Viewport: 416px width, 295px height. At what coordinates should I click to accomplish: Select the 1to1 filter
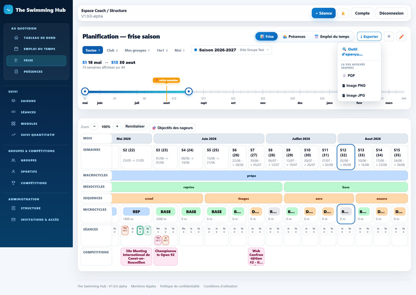[162, 50]
